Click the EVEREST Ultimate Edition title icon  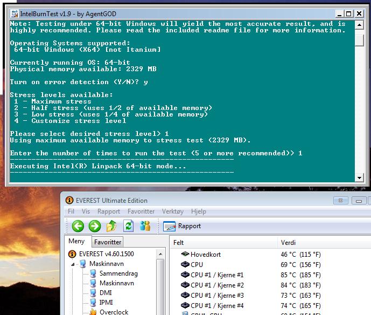coord(69,200)
